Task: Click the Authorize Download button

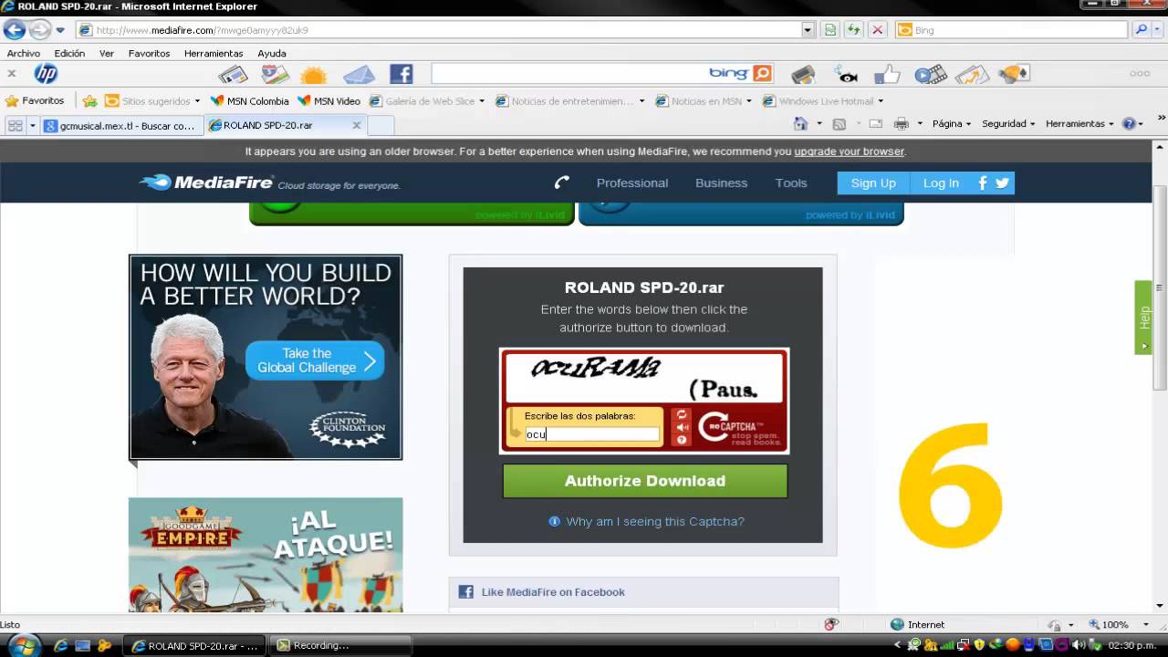Action: 645,481
